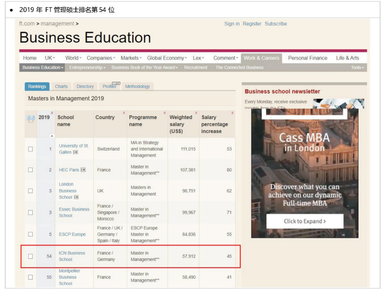
Task: Switch to the Charts tab
Action: 61,86
